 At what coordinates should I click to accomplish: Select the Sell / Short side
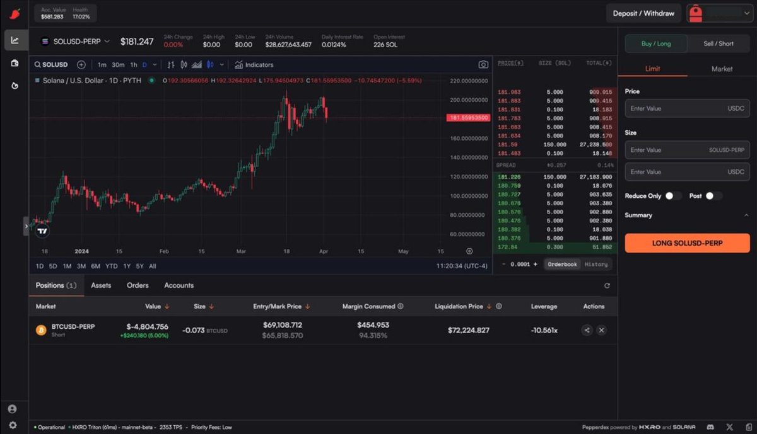(x=719, y=43)
